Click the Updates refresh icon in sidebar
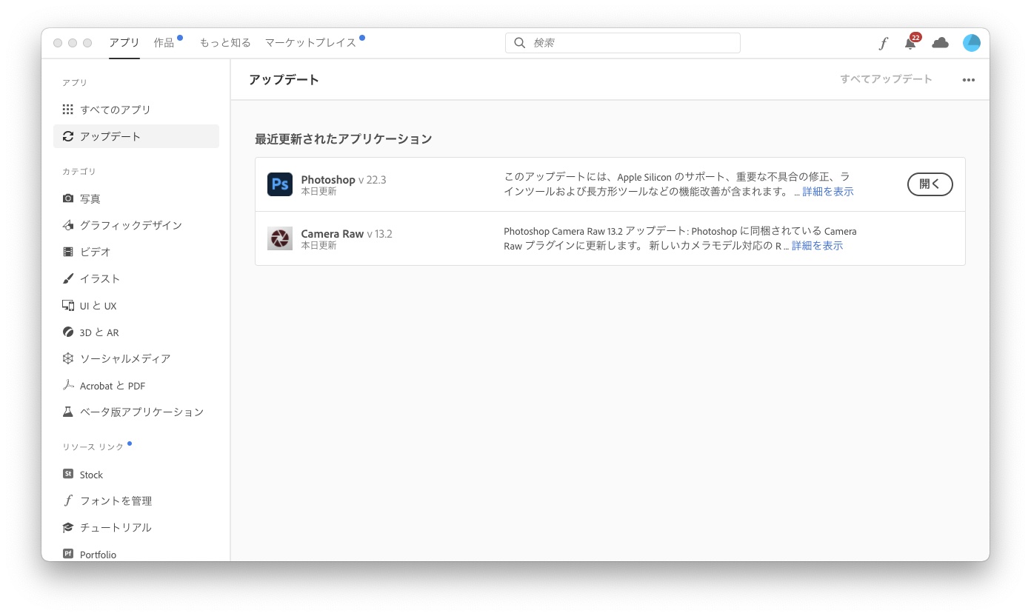Image resolution: width=1031 pixels, height=616 pixels. 68,136
